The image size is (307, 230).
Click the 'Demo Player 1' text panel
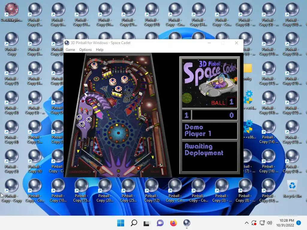(210, 131)
